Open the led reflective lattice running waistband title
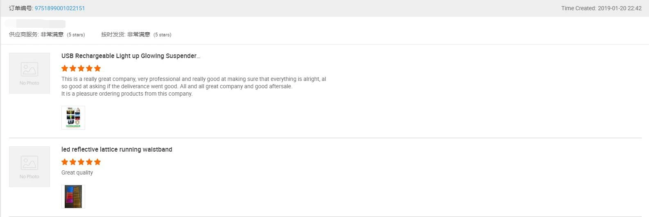The height and width of the screenshot is (217, 649). pyautogui.click(x=117, y=150)
